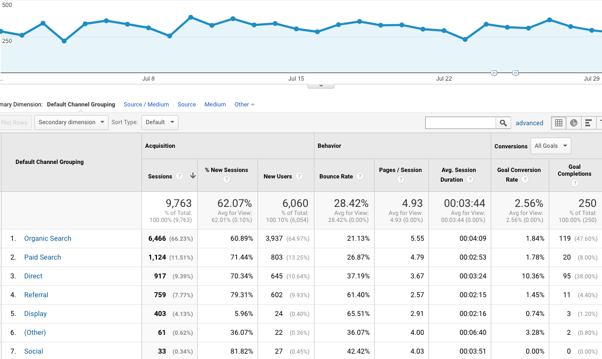Screen dimensions: 602x359
Task: Open the Sort Type Default dropdown
Action: pos(160,123)
